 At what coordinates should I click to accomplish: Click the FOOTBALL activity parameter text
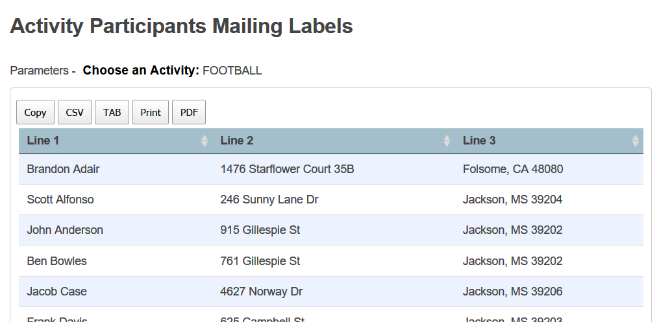(x=232, y=71)
